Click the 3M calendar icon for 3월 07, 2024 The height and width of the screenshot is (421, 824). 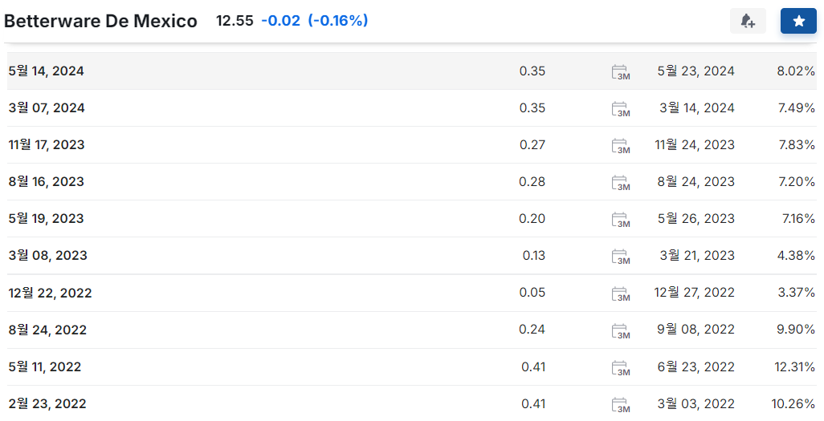click(x=620, y=109)
